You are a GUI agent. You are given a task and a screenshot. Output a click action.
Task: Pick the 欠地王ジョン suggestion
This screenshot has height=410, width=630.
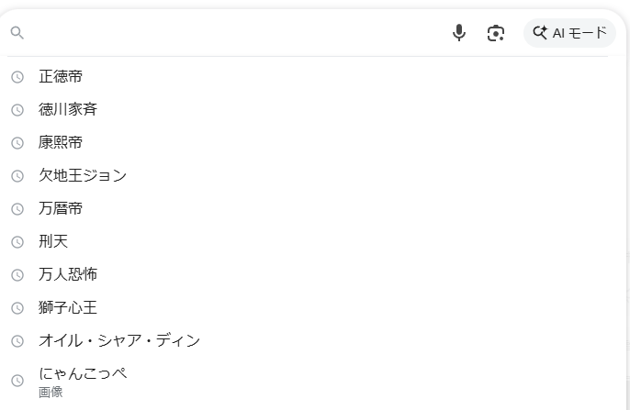coord(83,176)
